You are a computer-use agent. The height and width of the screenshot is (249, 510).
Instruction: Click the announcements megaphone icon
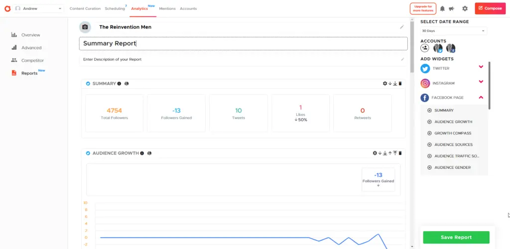coord(452,8)
